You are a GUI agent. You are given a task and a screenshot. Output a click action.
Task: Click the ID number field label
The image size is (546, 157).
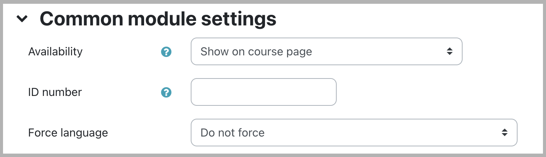(x=55, y=92)
